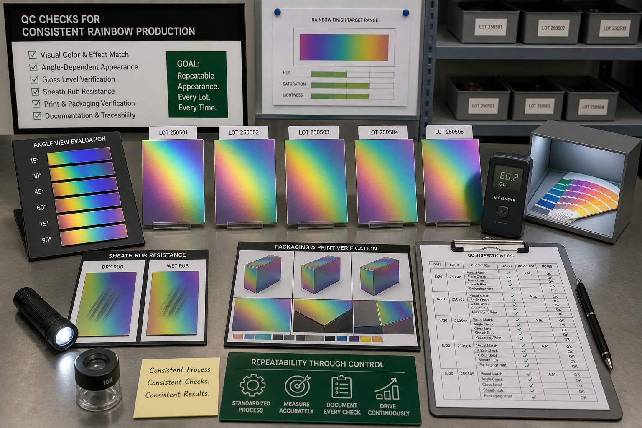Select the 60° angle color strip

(x=88, y=203)
